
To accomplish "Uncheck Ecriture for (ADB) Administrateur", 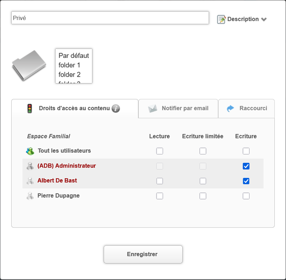I will pos(246,166).
